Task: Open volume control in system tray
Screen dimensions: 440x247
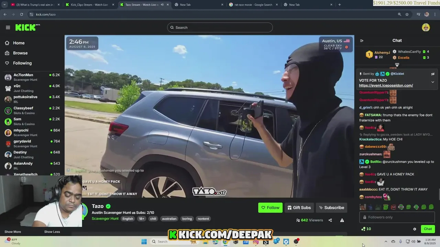Action: coord(413,242)
